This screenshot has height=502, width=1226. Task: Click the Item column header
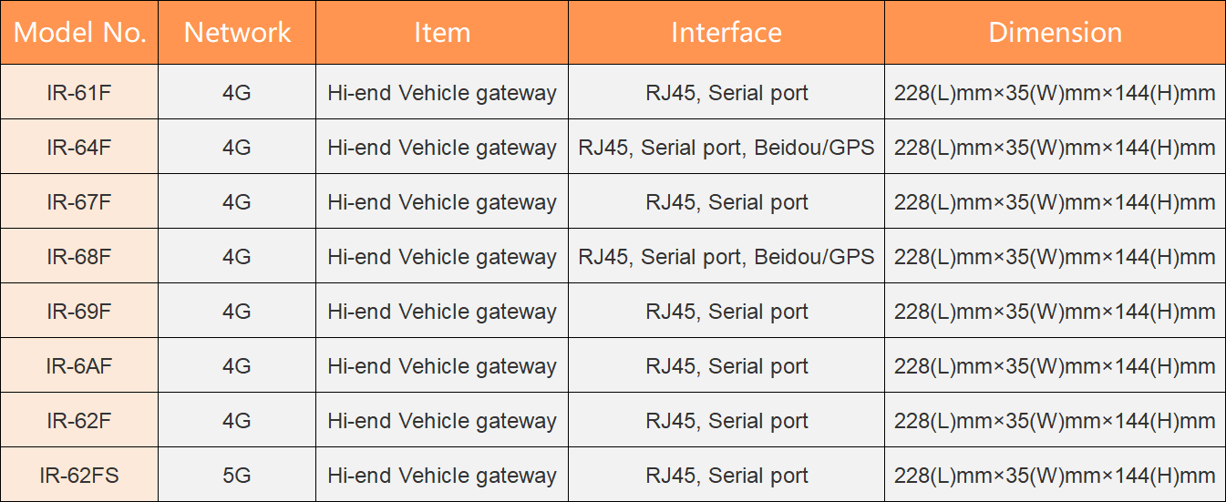click(442, 33)
